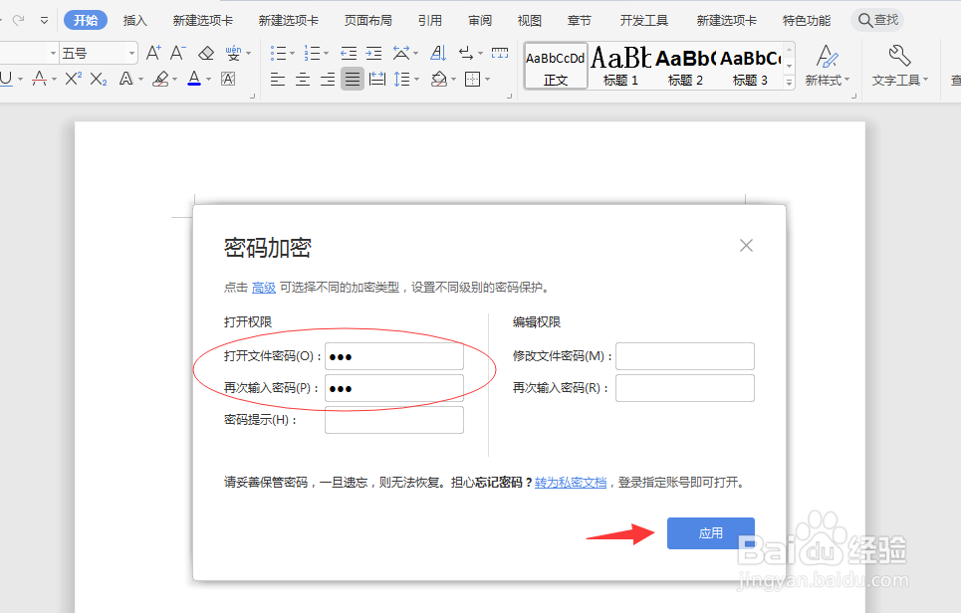Click the sort icon
This screenshot has height=613, width=961.
[438, 54]
